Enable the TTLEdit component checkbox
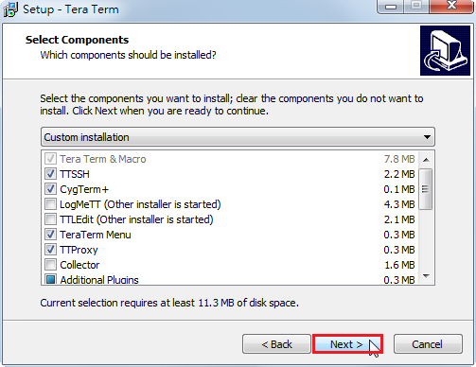 tap(50, 219)
